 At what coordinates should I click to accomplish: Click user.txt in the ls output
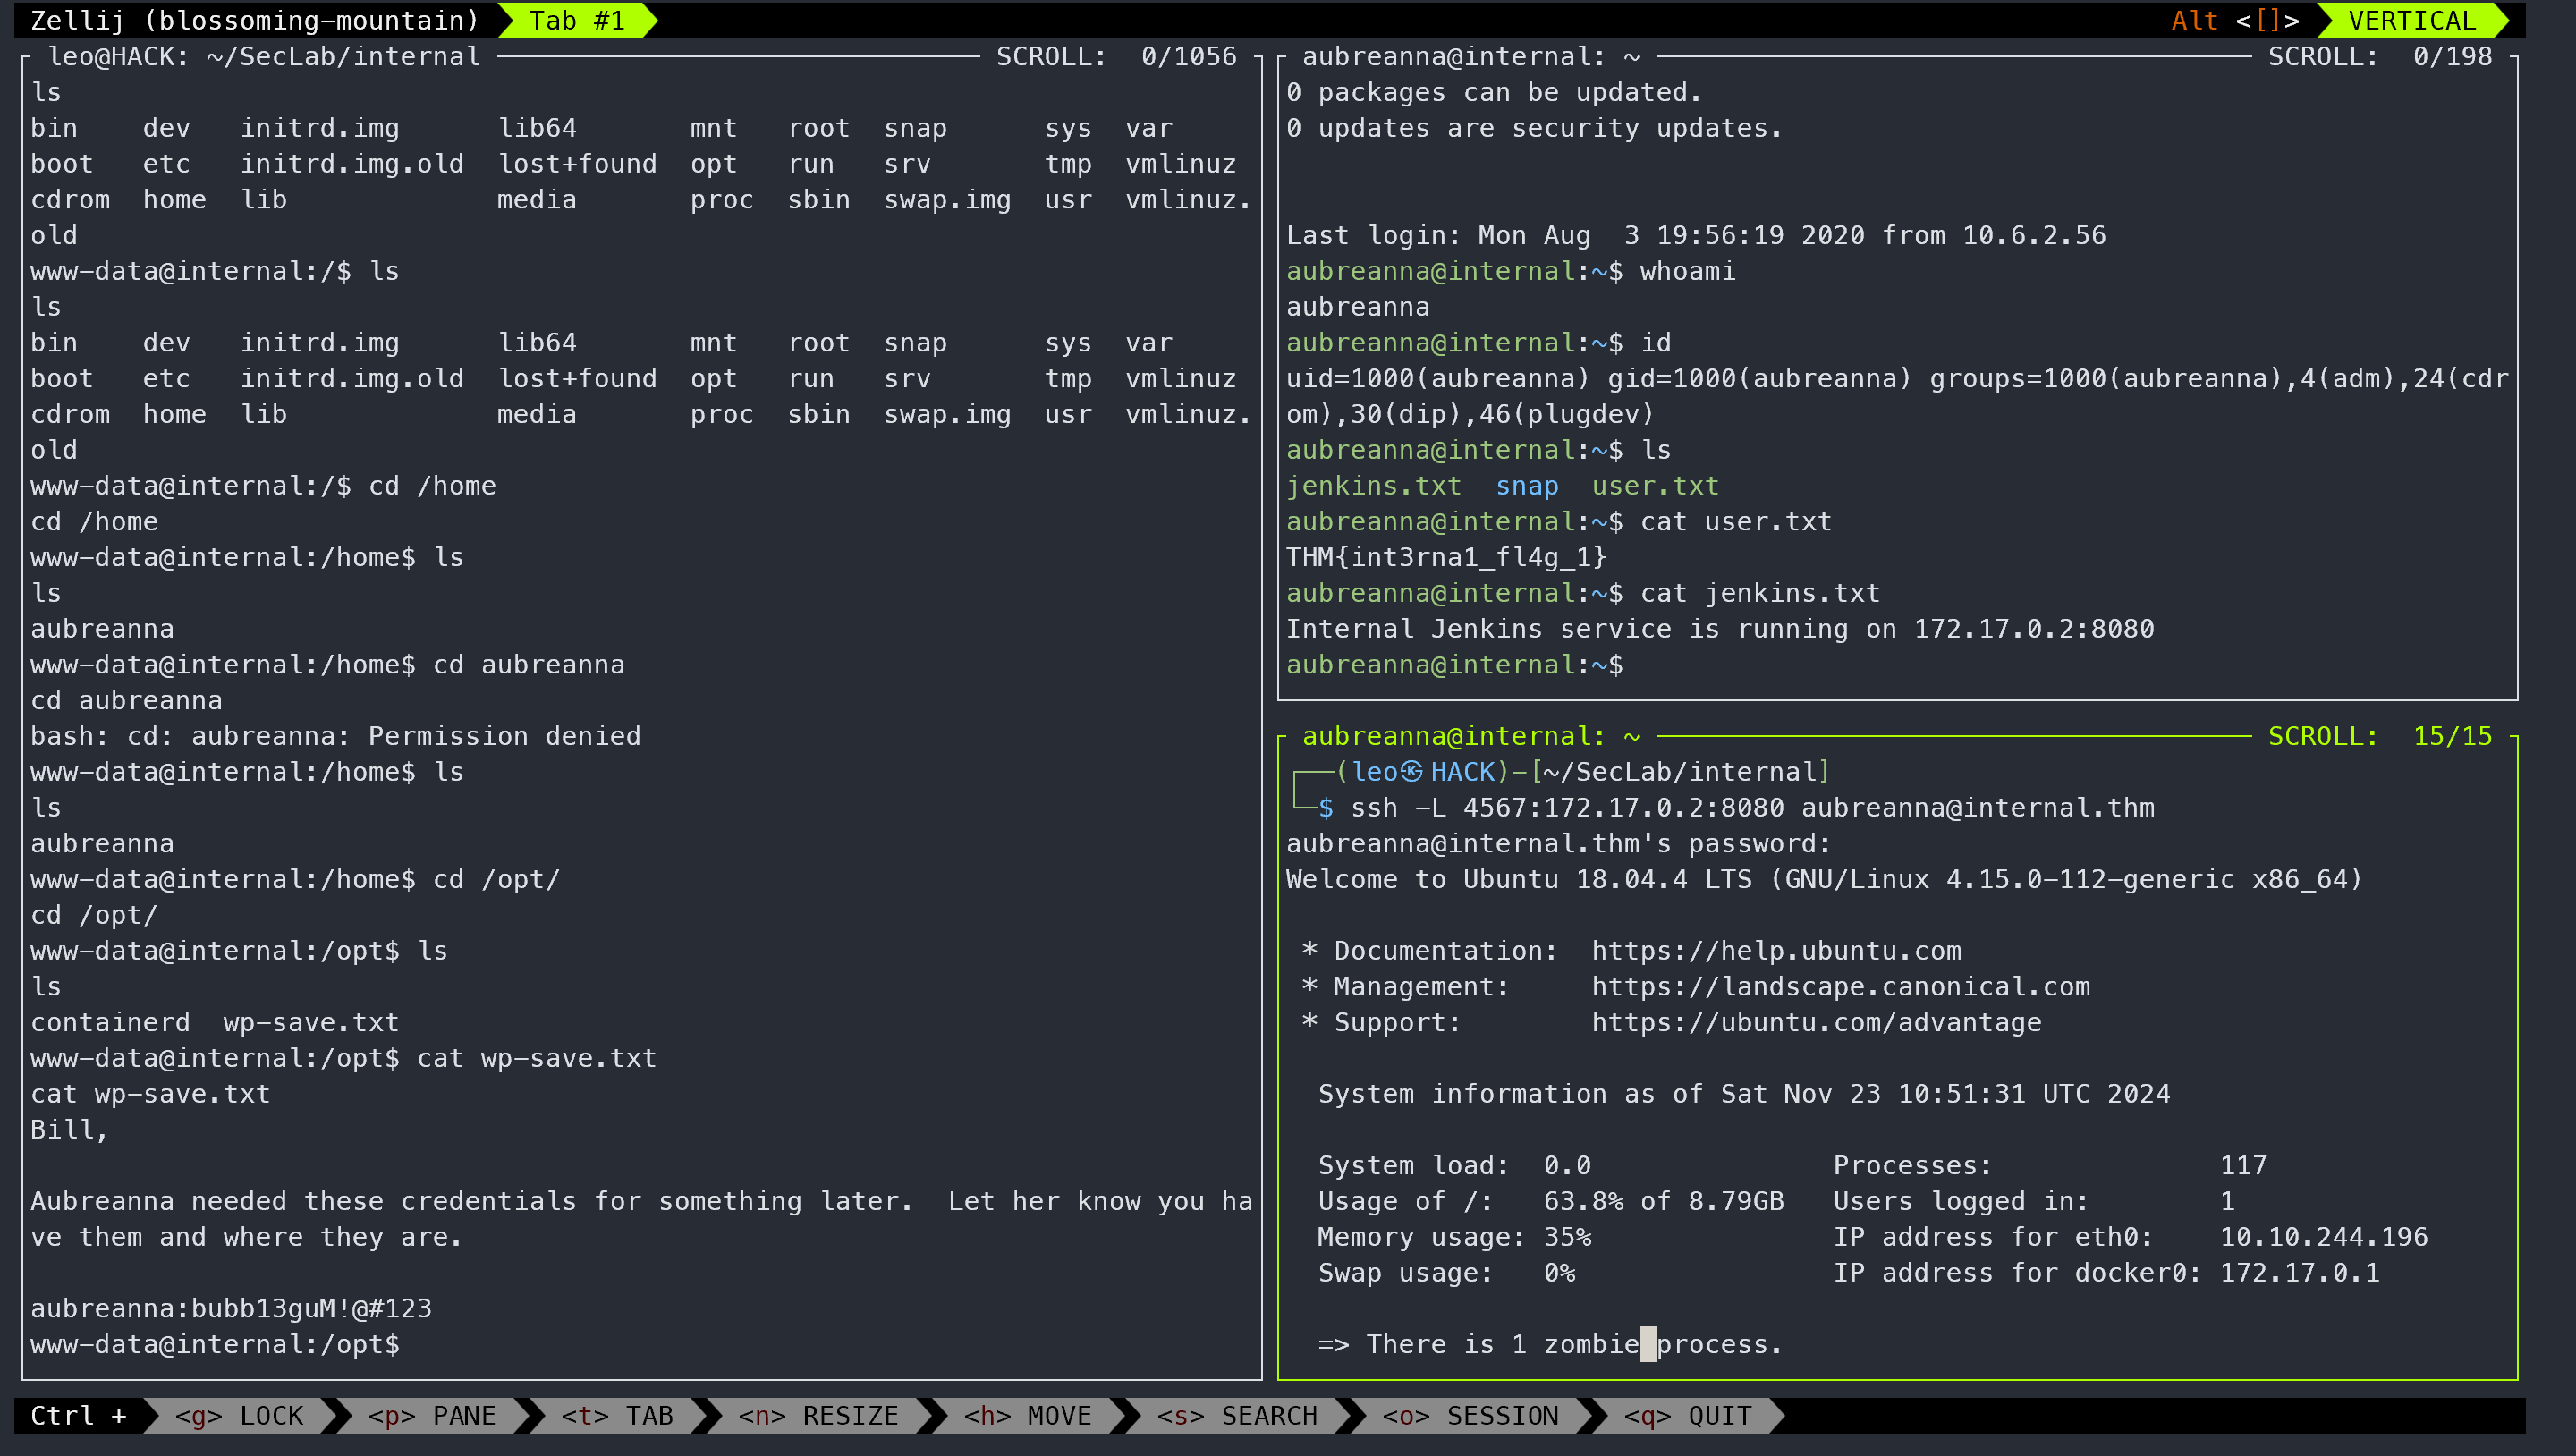[x=1655, y=486]
